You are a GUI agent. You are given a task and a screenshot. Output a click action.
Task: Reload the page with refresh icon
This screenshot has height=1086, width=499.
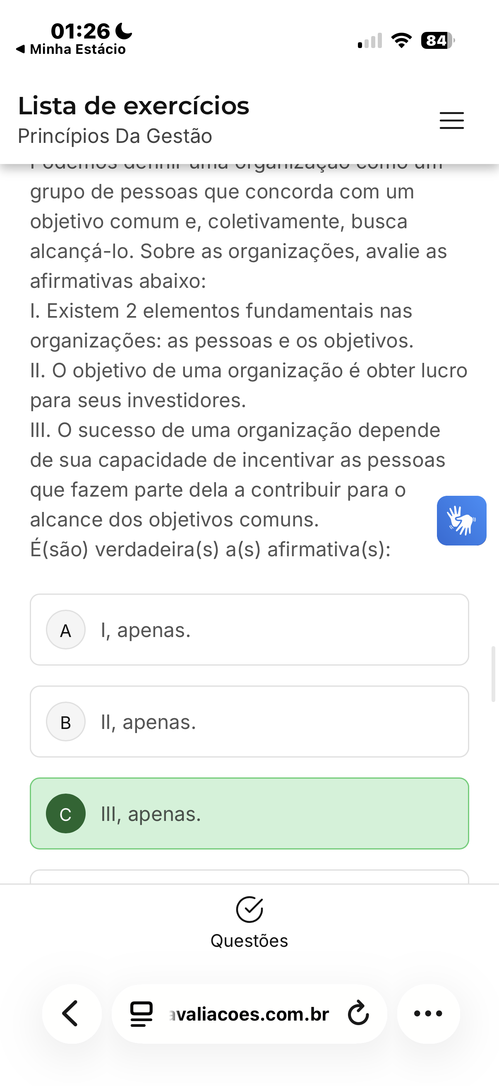(358, 1014)
